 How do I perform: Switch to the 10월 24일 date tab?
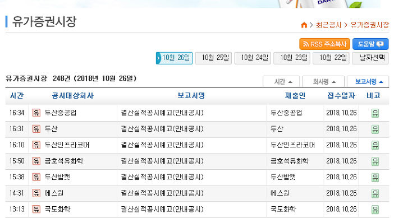pyautogui.click(x=253, y=58)
